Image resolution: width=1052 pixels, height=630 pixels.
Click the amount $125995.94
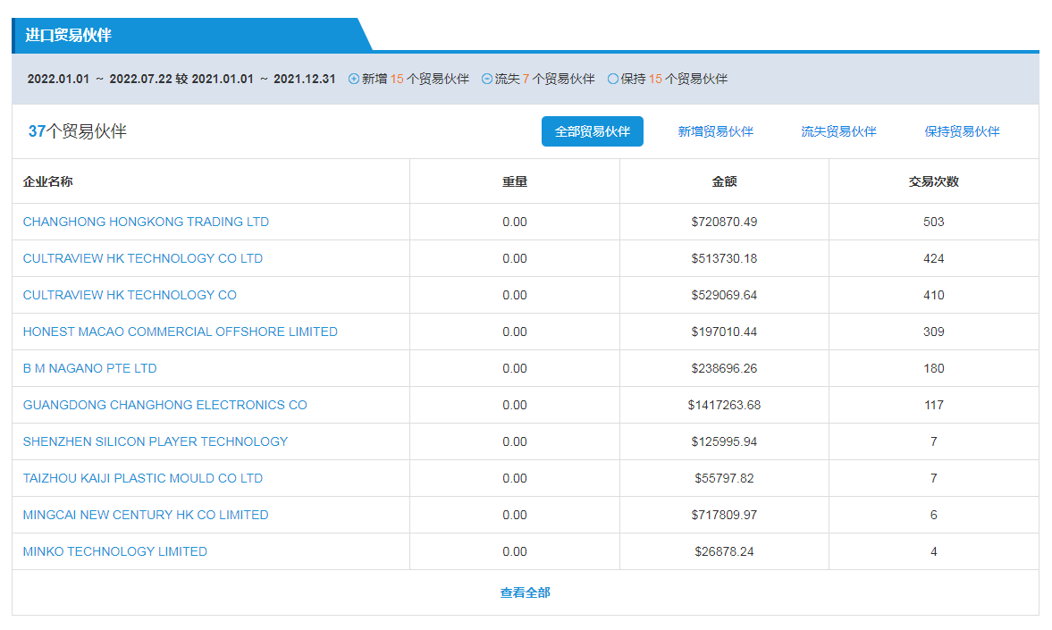click(x=724, y=441)
